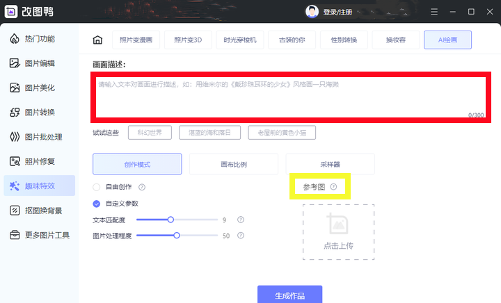Open 照片修复 in the sidebar
The width and height of the screenshot is (501, 303).
[x=40, y=161]
